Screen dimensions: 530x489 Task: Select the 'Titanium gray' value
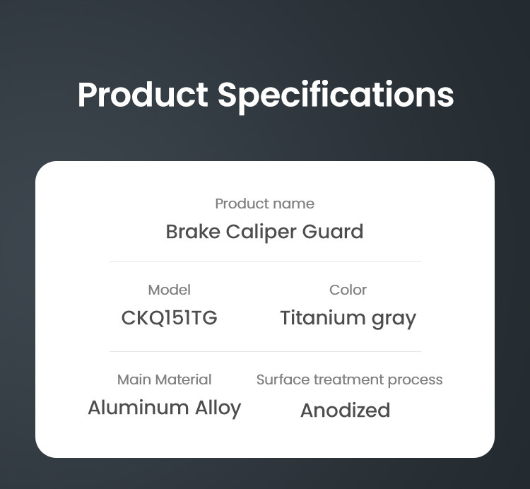coord(348,318)
